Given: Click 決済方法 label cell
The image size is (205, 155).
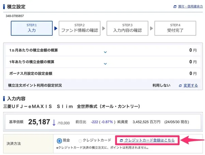Looking at the screenshot, I should (x=28, y=144).
